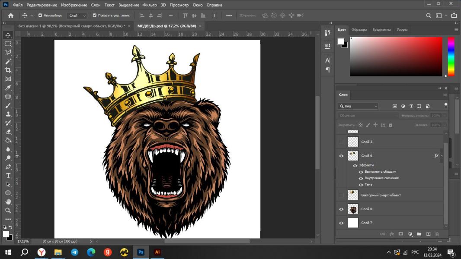Image resolution: width=461 pixels, height=259 pixels.
Task: Open the Search icon in the options bar
Action: (429, 16)
